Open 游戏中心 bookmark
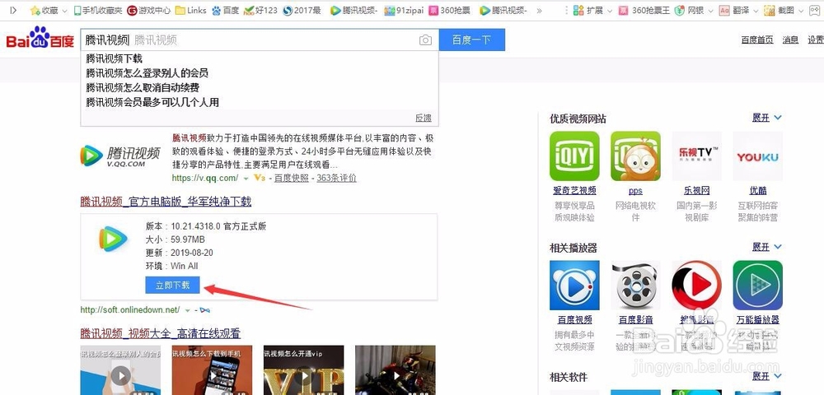Screen dimensions: 824x395 pyautogui.click(x=148, y=10)
